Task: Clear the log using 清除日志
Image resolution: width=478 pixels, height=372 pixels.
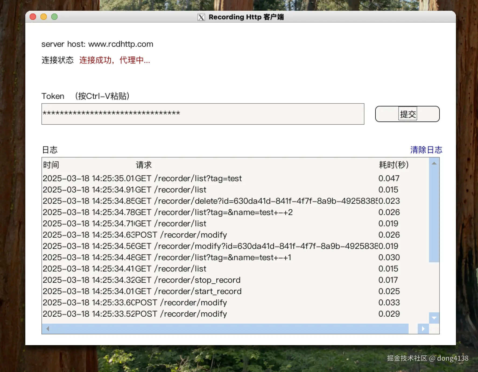Action: 426,150
